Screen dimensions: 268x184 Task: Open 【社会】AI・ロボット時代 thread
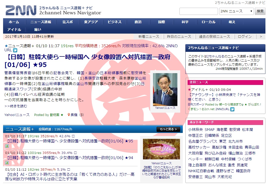pos(70,177)
